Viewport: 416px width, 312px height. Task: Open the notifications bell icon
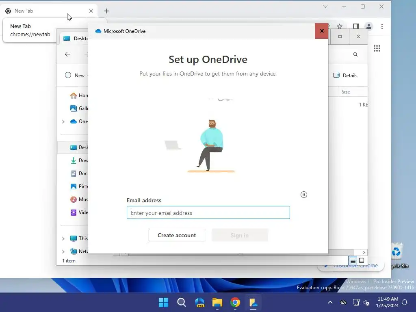coord(405,302)
